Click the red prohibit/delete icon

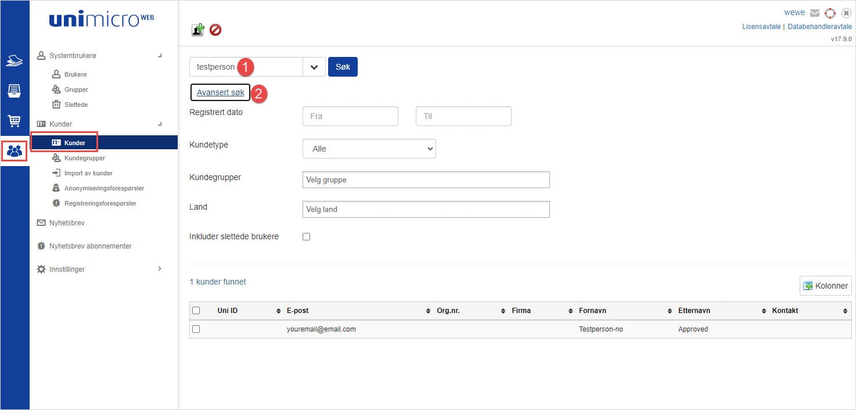pos(215,30)
